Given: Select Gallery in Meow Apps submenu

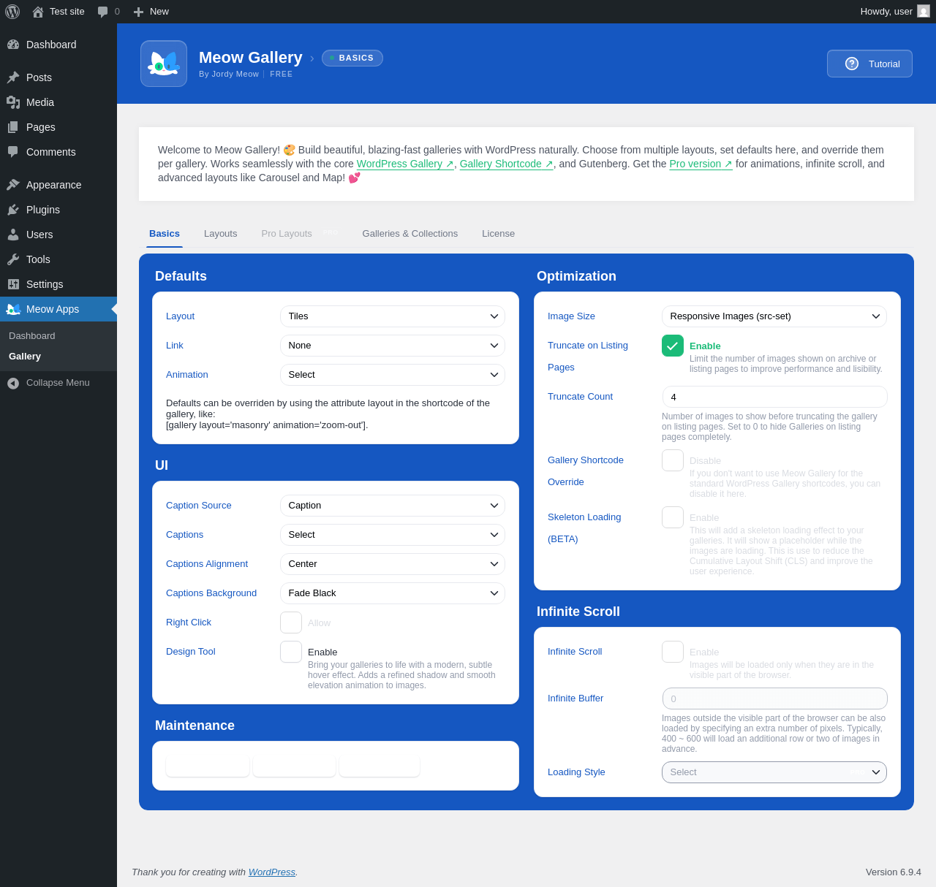Looking at the screenshot, I should coord(25,357).
